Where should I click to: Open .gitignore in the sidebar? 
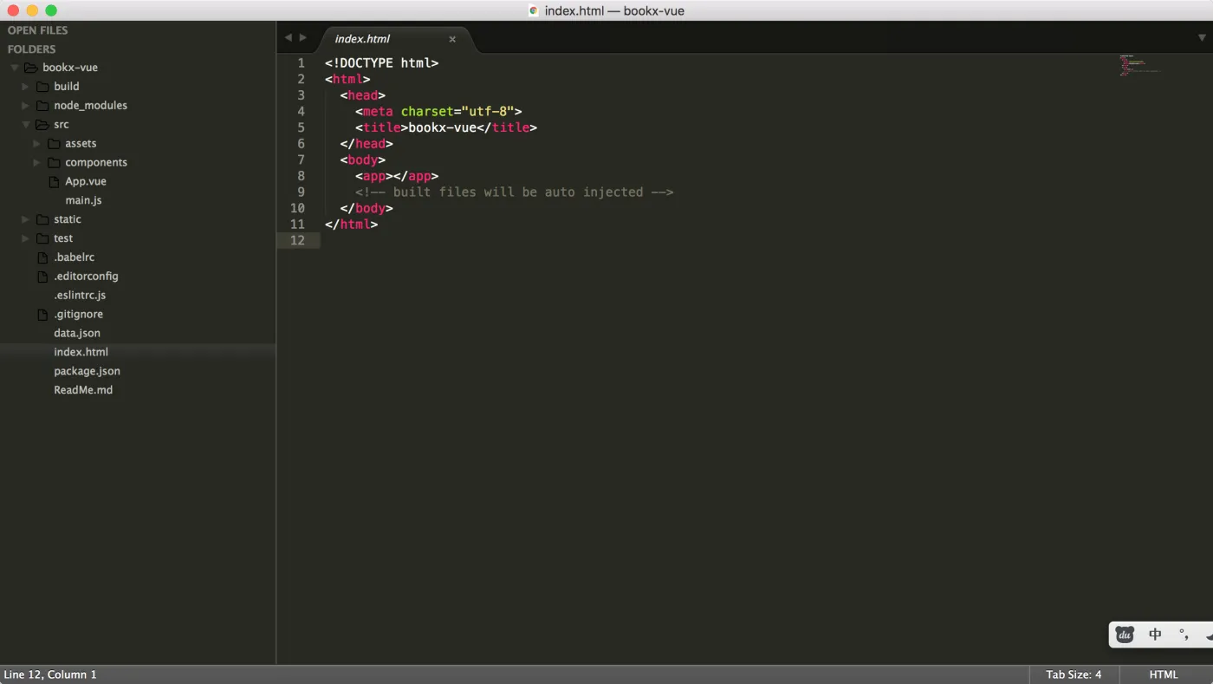point(78,315)
